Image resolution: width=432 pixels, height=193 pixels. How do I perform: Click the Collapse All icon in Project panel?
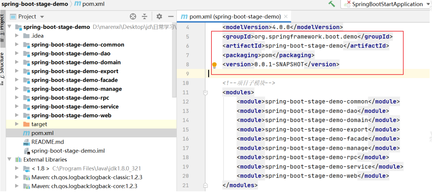pos(145,16)
